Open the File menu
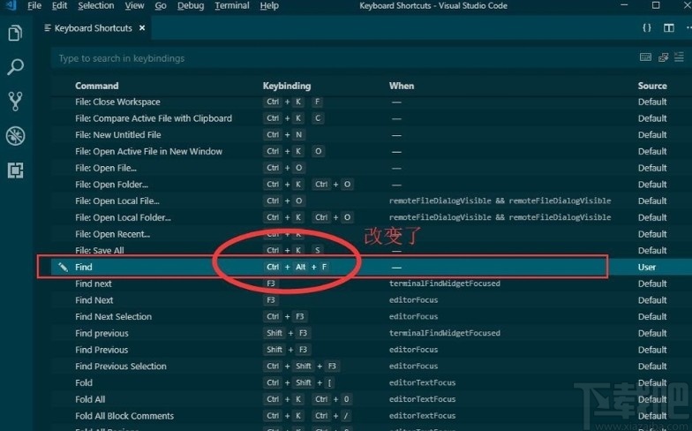Screen dimensions: 692x431 pos(34,5)
